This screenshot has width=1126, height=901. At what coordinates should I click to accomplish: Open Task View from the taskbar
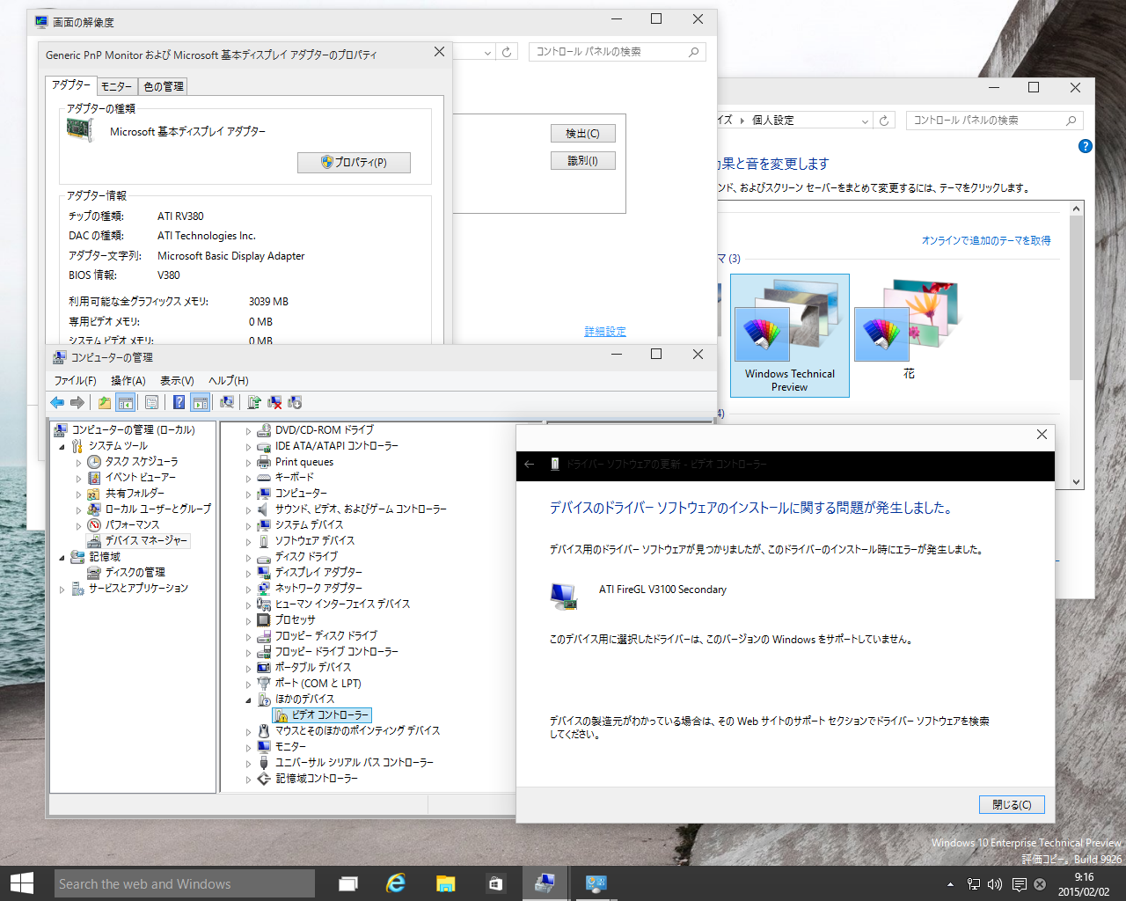click(x=348, y=883)
